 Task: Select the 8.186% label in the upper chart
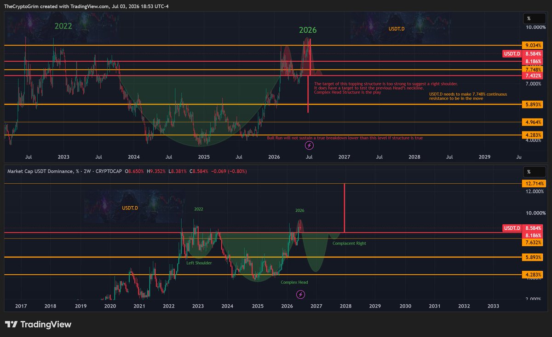click(x=533, y=61)
